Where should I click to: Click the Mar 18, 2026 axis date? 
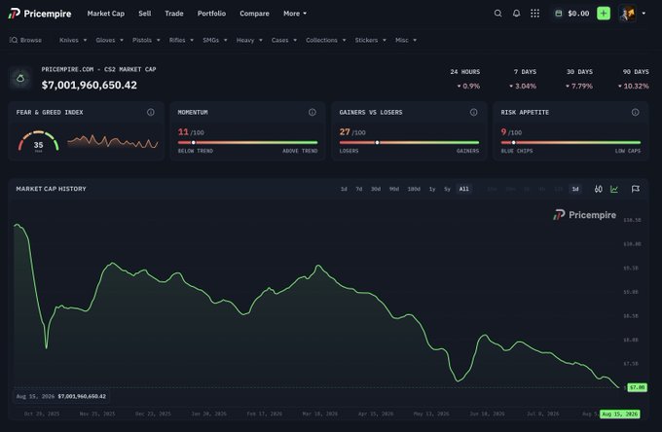tap(320, 414)
